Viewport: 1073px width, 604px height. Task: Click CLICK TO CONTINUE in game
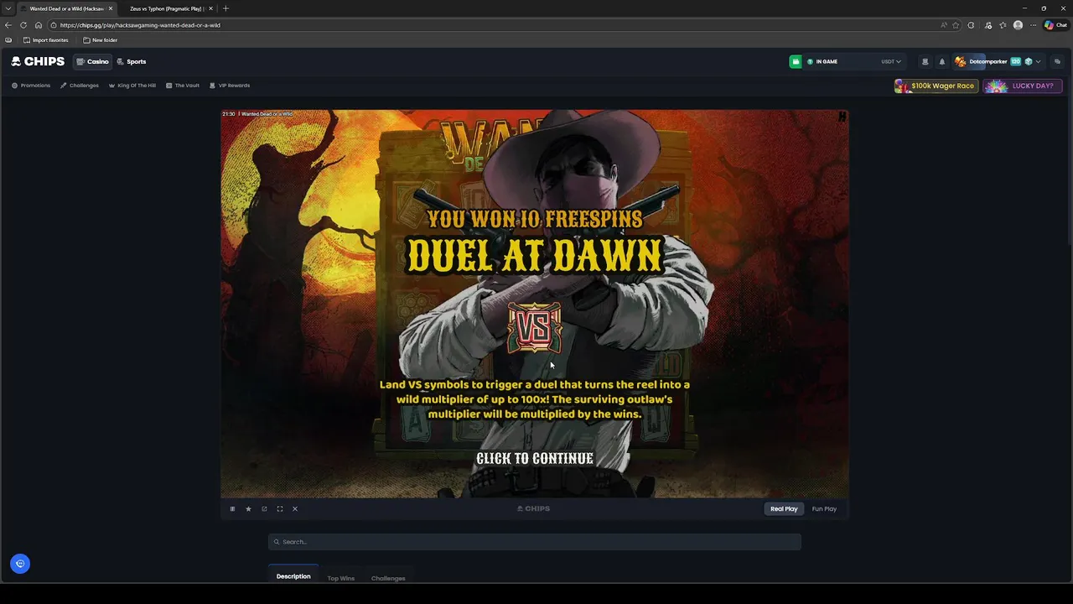pyautogui.click(x=535, y=458)
